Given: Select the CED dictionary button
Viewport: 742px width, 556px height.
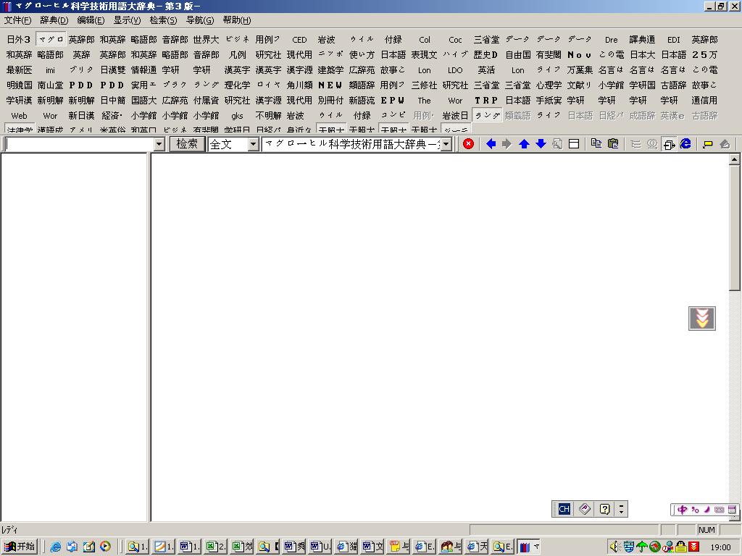Looking at the screenshot, I should coord(299,39).
